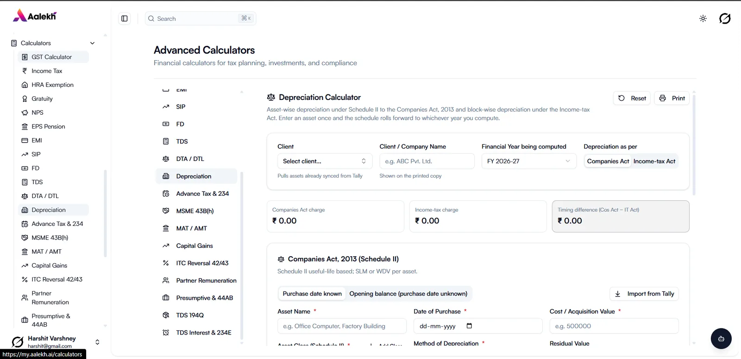Viewport: 741px width, 359px height.
Task: Switch theme with the sun icon
Action: coord(703,19)
